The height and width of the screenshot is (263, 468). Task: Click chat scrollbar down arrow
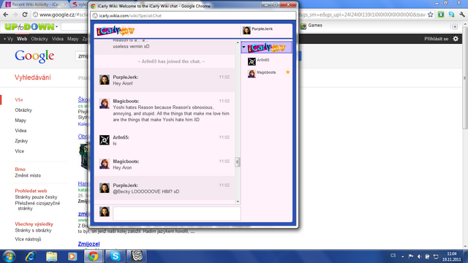pos(238,202)
